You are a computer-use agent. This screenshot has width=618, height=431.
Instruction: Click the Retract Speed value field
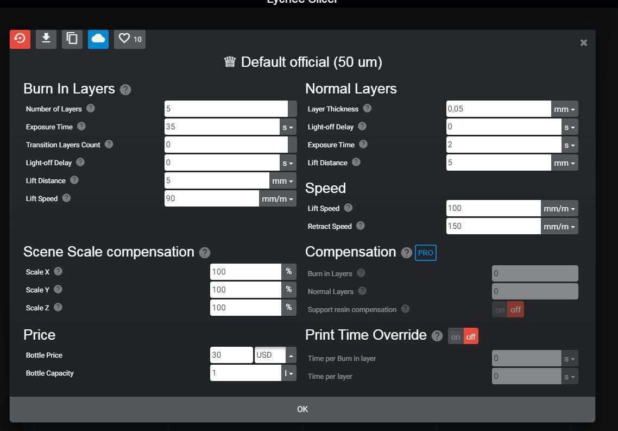pos(494,226)
